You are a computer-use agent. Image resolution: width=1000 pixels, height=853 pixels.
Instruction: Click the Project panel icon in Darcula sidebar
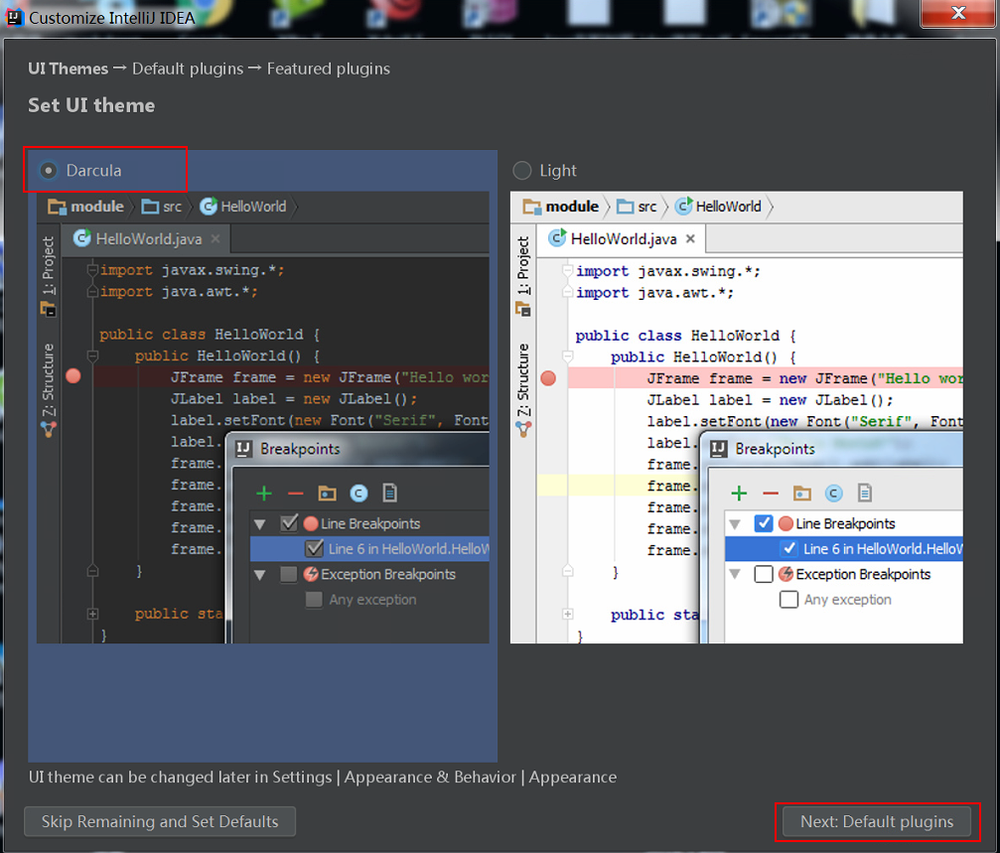(x=49, y=310)
